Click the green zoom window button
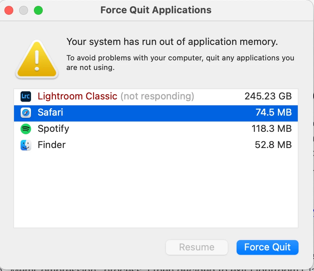This screenshot has width=314, height=271. coord(38,10)
